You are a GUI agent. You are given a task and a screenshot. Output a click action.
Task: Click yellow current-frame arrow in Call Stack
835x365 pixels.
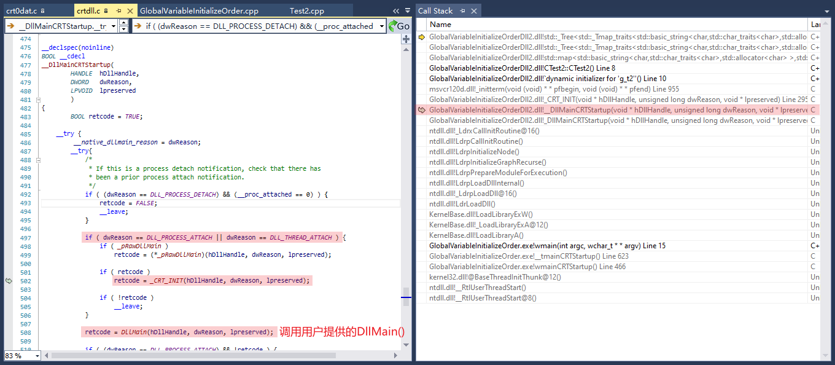point(422,37)
